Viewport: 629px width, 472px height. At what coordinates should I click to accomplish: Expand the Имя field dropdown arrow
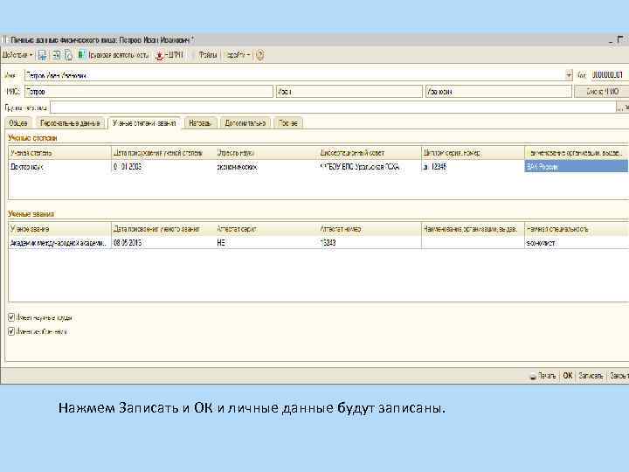click(569, 75)
